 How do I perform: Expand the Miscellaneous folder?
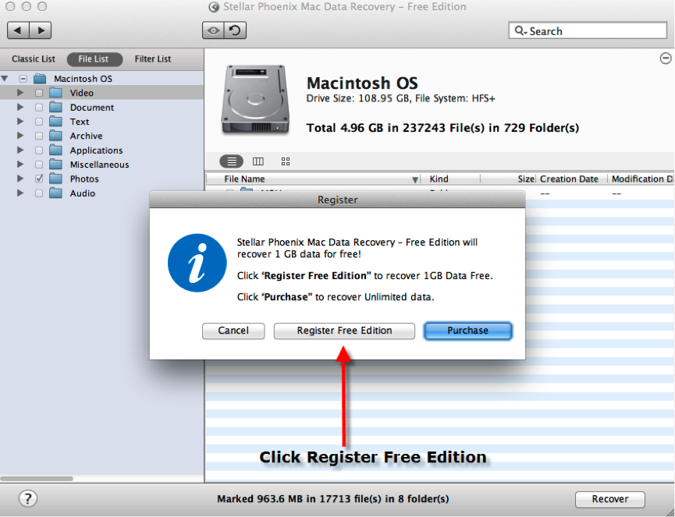click(20, 165)
